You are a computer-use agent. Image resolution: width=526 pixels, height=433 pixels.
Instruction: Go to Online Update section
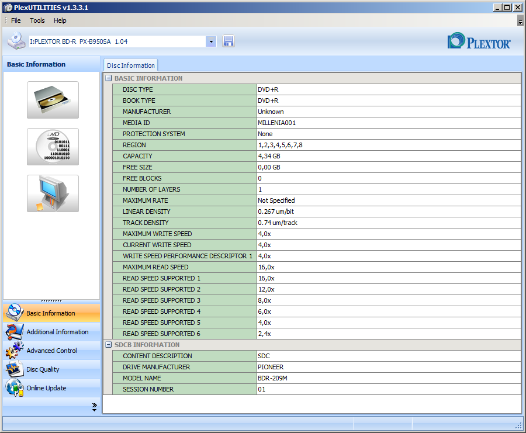point(51,388)
